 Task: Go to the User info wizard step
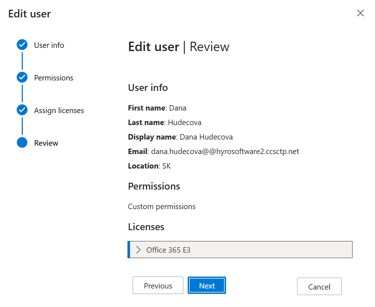[49, 45]
